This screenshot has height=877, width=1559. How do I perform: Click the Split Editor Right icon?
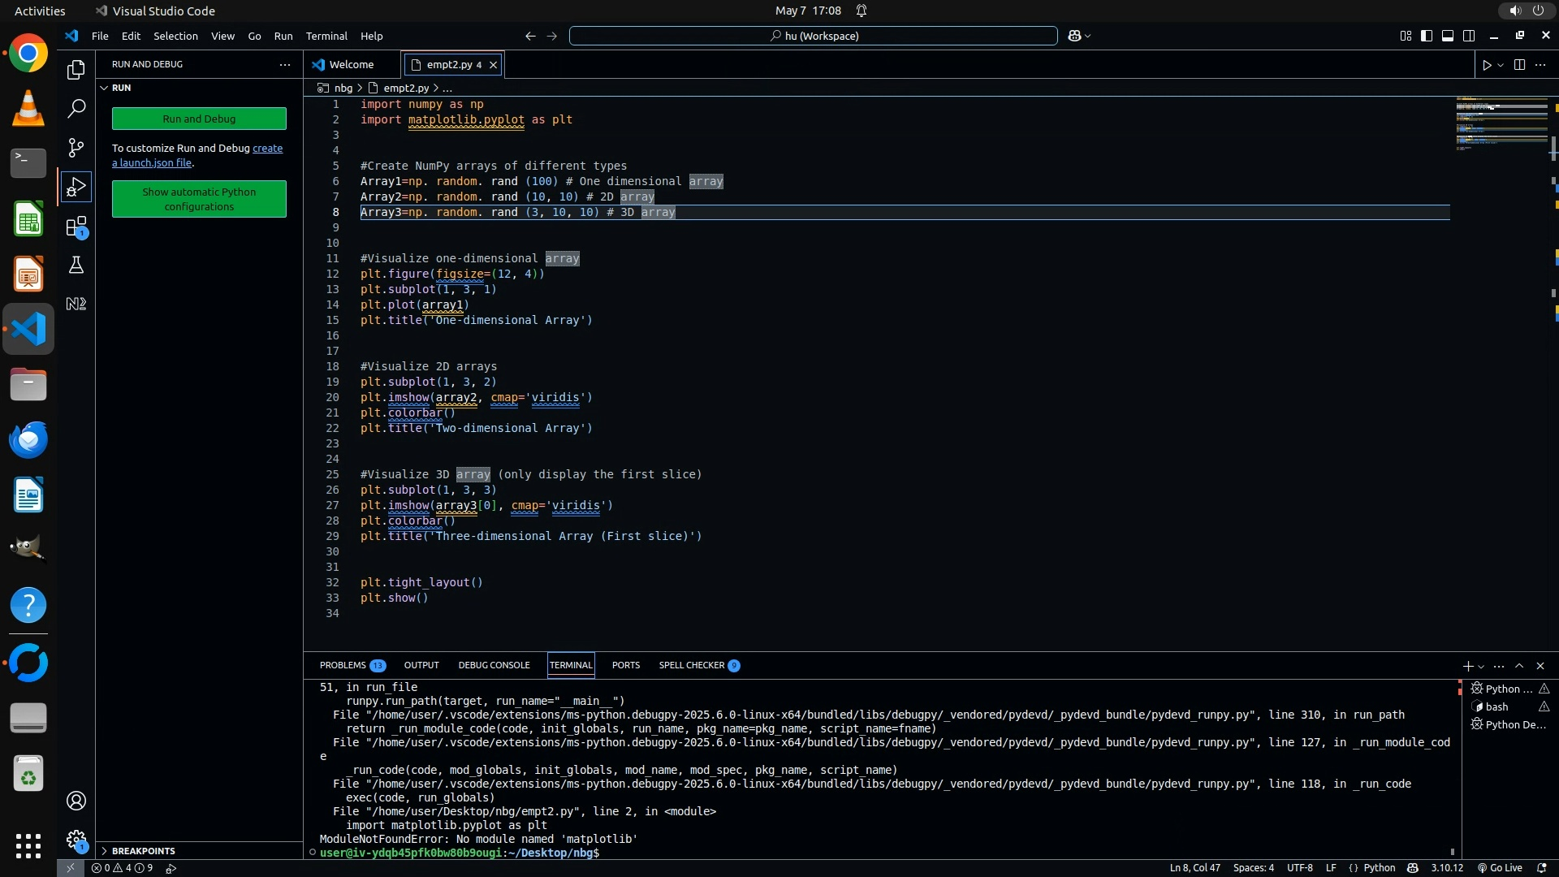pos(1519,65)
